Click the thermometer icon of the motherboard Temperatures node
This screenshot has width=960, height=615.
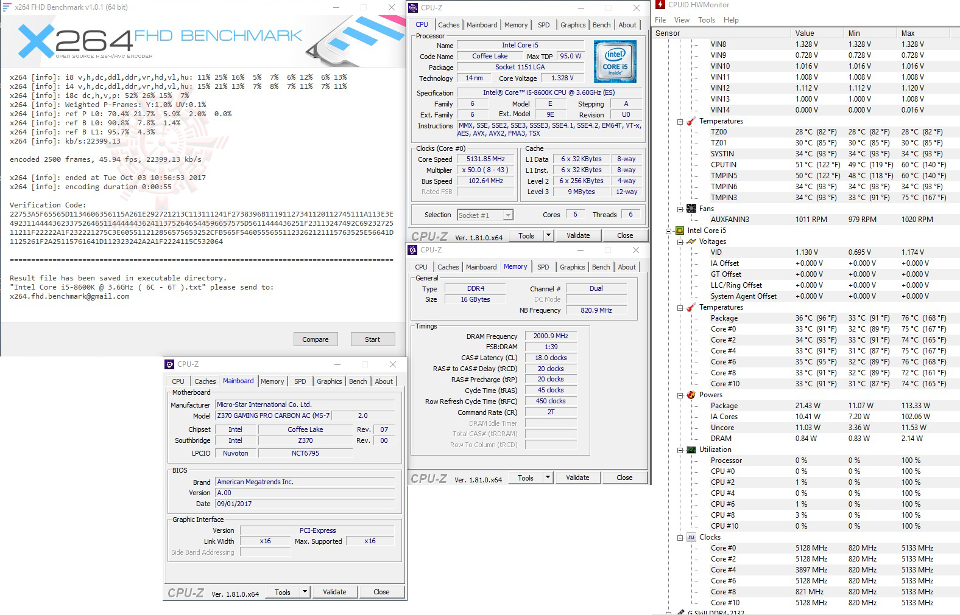tap(691, 121)
